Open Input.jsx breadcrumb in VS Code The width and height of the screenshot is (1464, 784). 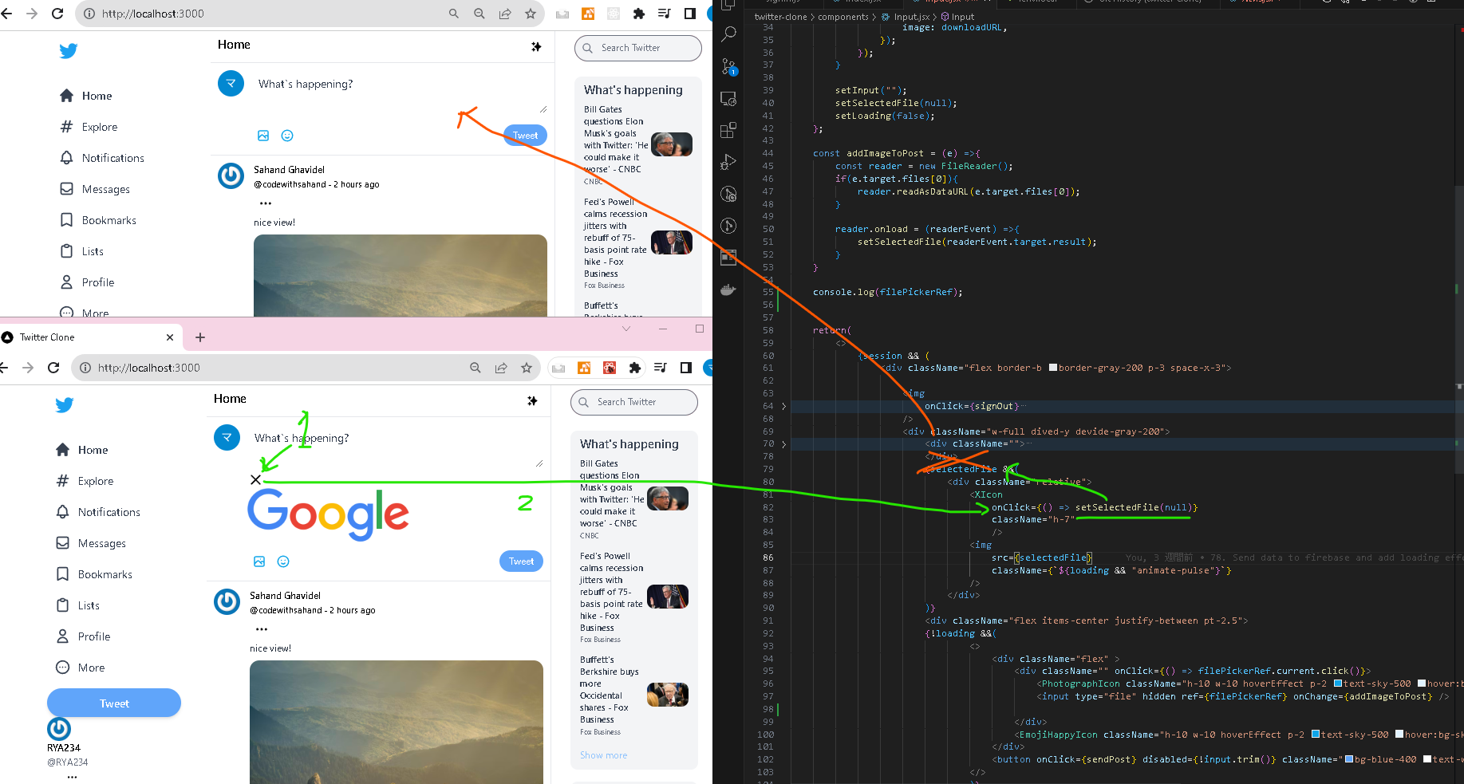906,17
